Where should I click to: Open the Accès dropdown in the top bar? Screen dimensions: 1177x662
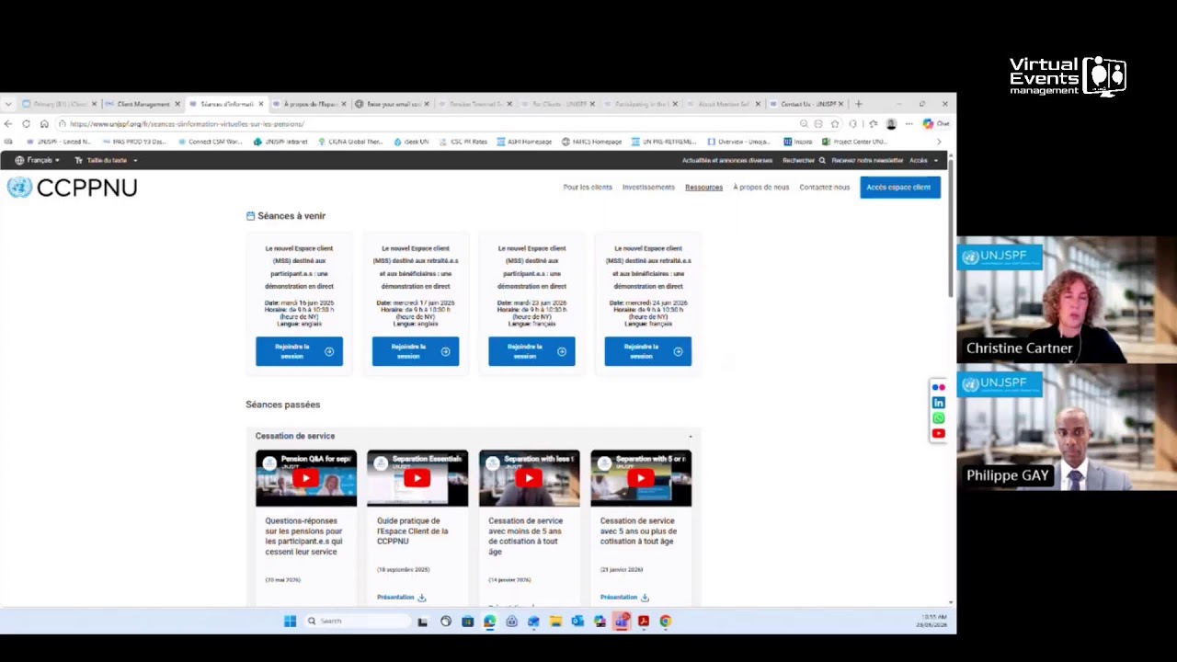(923, 160)
